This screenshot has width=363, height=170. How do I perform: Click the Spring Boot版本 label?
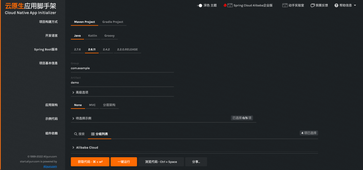46,49
